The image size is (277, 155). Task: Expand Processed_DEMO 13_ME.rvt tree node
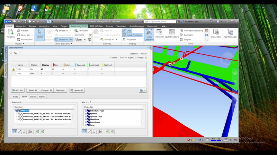pos(19,116)
